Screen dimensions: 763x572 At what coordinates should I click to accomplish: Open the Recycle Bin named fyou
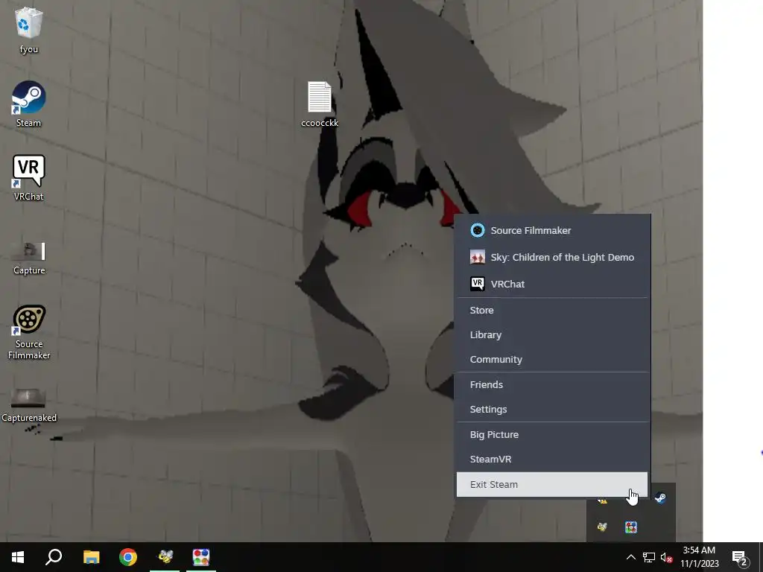[29, 30]
